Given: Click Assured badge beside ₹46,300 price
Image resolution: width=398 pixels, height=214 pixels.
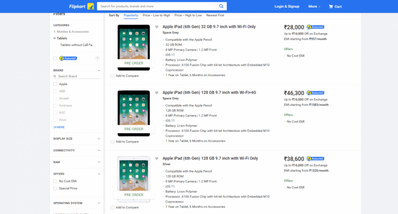Looking at the screenshot, I should (315, 93).
